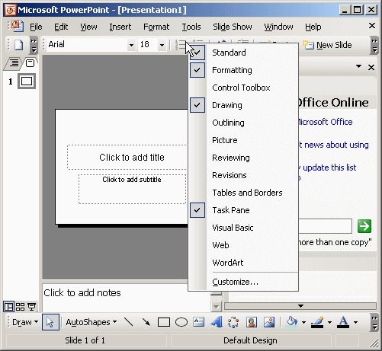382x351 pixels.
Task: Enable the WordArt toolbar
Action: coord(243,263)
